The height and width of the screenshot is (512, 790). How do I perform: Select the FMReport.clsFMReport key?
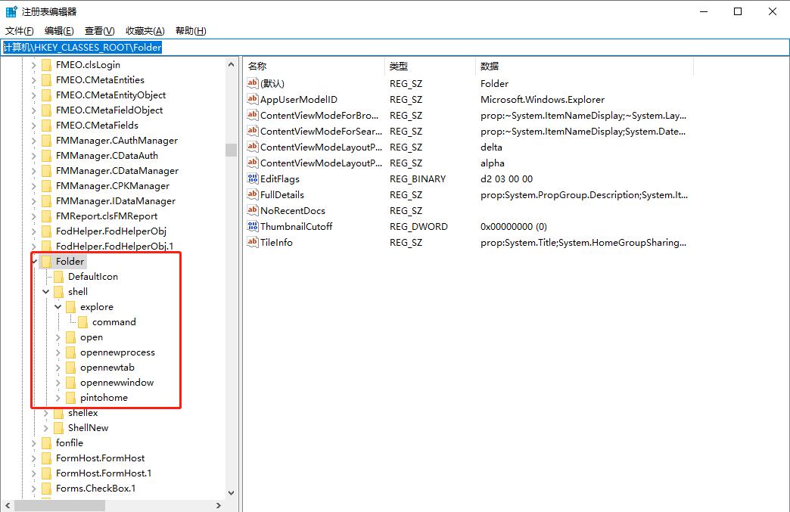[x=107, y=216]
